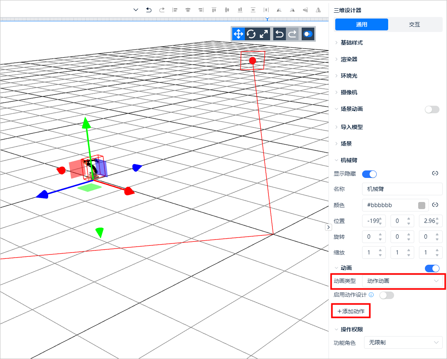Select the scale tool in viewport toolbar
This screenshot has width=447, height=359.
(264, 34)
